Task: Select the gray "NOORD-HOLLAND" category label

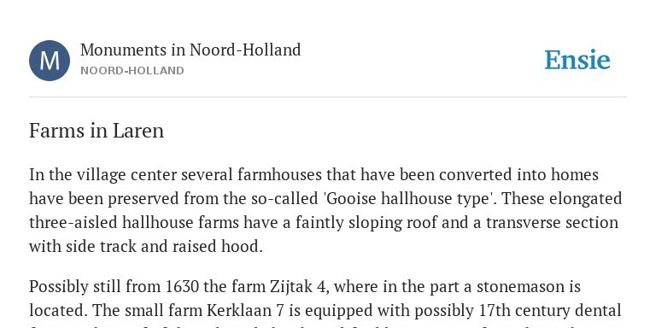Action: pos(132,71)
